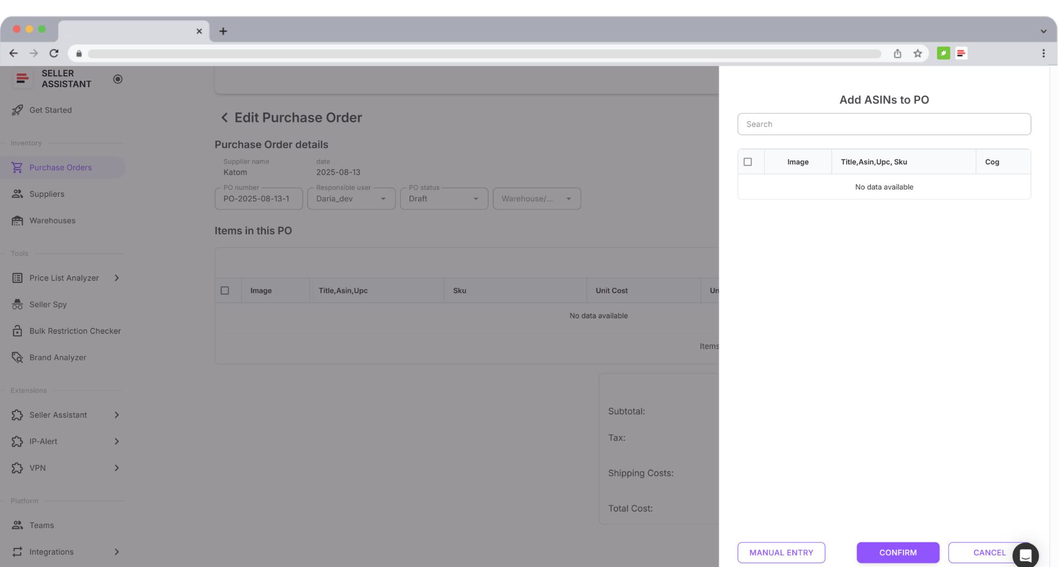This screenshot has height=567, width=1058.
Task: Bookmark this page with the star icon
Action: 918,53
